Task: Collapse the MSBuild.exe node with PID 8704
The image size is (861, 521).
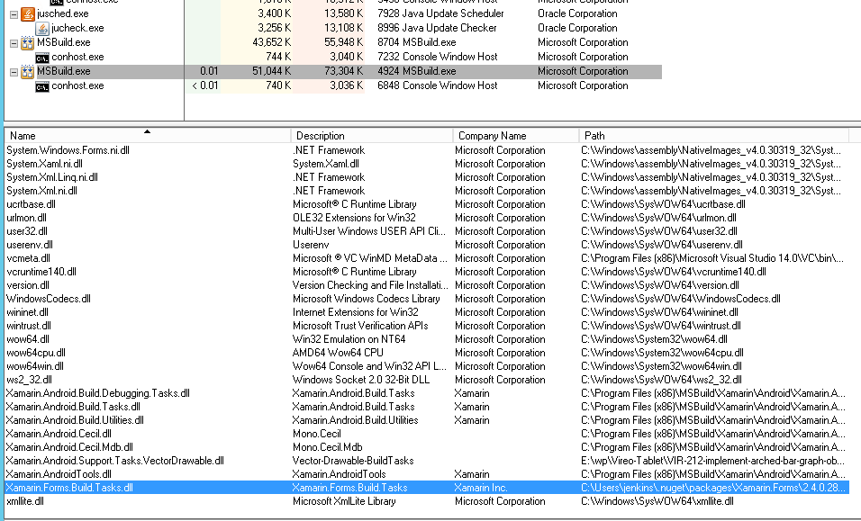Action: click(x=14, y=43)
